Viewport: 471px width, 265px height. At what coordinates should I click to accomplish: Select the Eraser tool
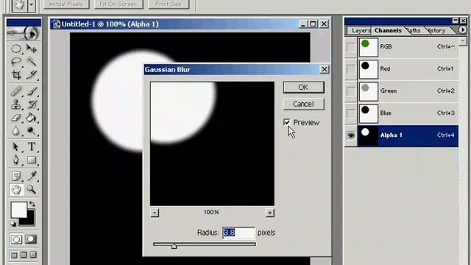(16, 118)
